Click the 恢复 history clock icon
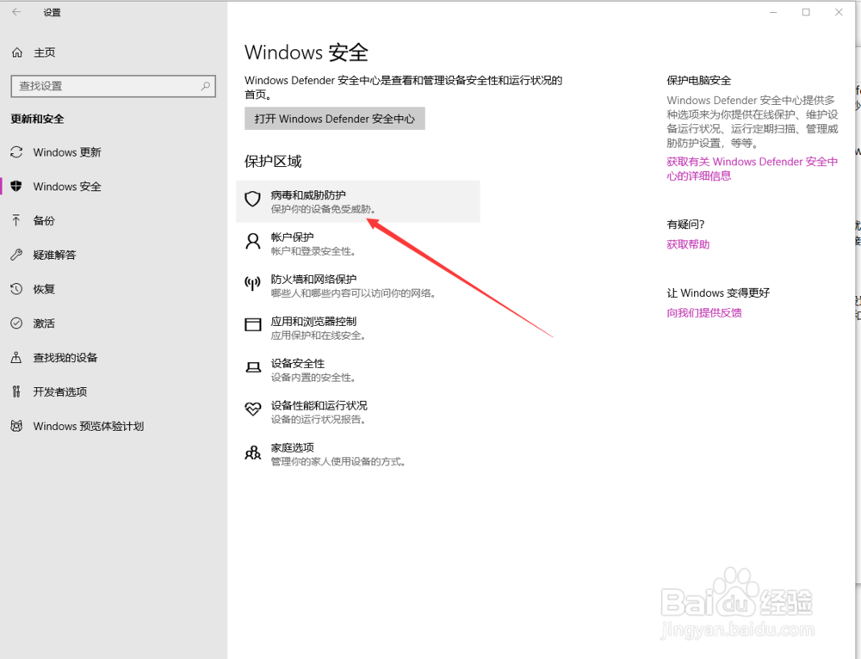The height and width of the screenshot is (659, 861). pos(16,289)
